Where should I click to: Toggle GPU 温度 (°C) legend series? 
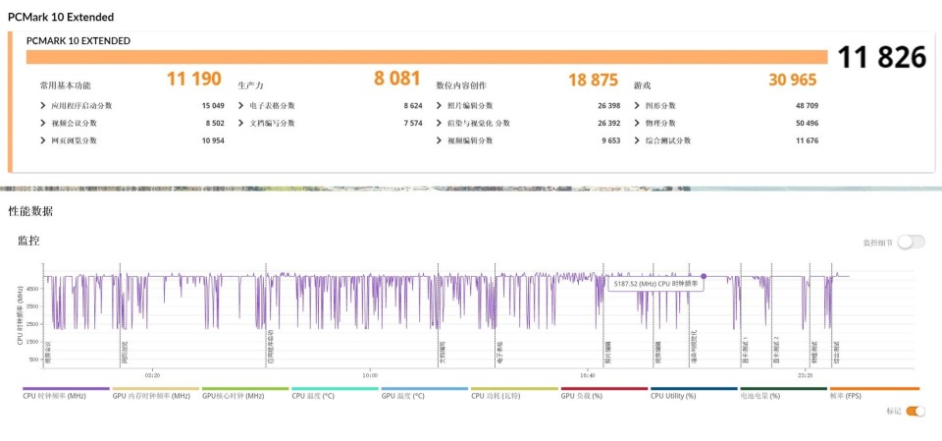[424, 393]
